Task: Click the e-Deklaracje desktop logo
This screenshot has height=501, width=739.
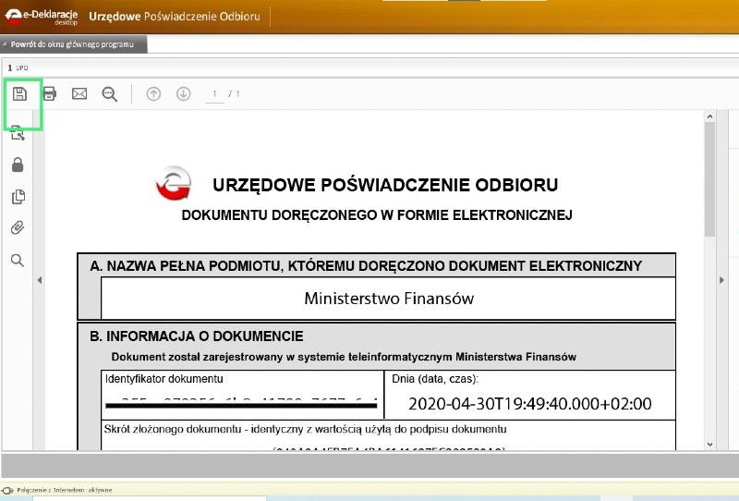Action: click(x=42, y=17)
